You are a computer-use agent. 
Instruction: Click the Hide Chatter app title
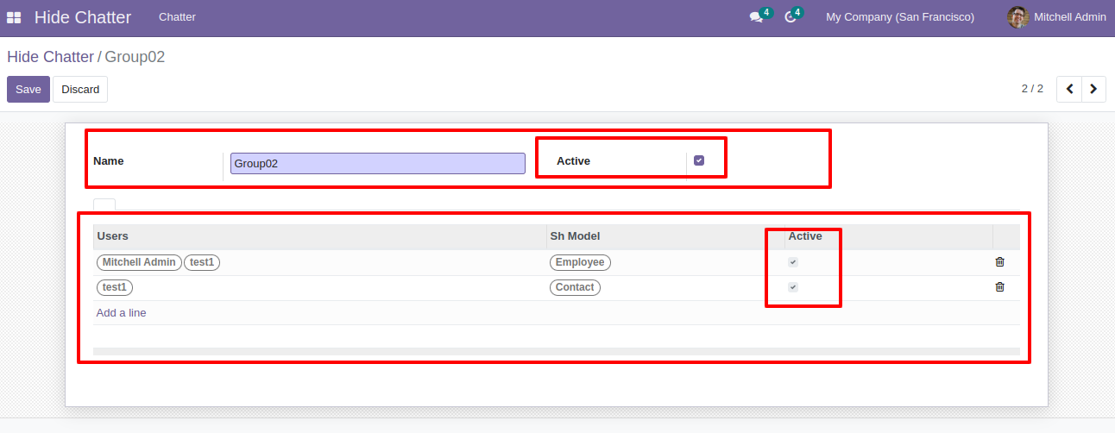[x=83, y=17]
